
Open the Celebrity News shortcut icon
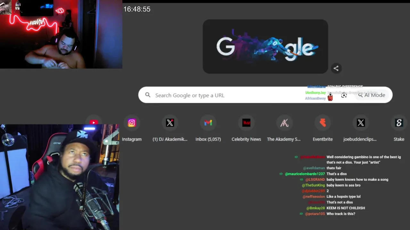pos(246,123)
